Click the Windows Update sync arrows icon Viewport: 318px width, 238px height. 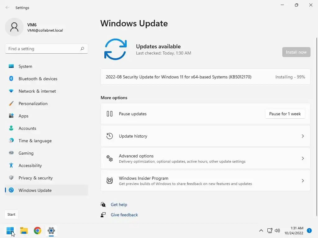click(116, 49)
